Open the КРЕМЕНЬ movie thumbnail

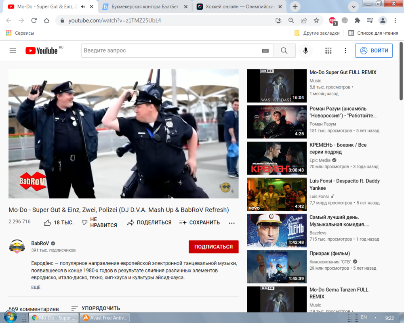[277, 158]
